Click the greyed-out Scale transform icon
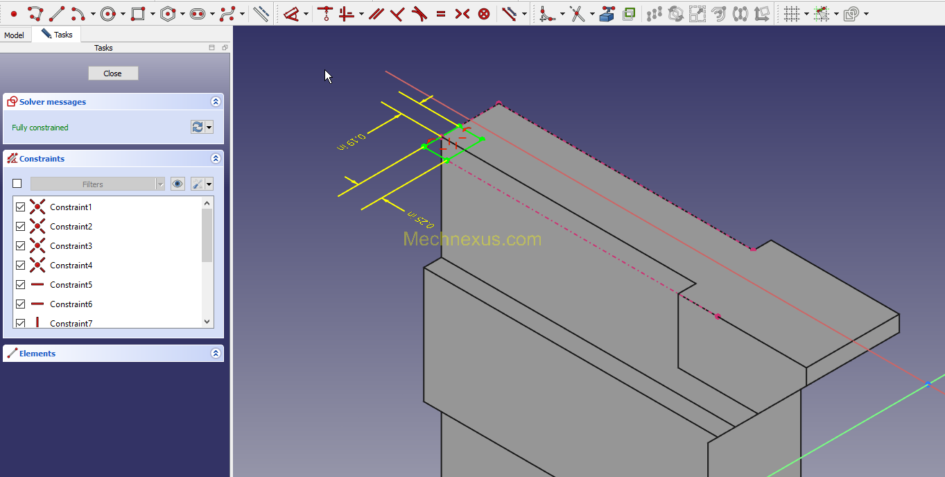This screenshot has width=945, height=477. (x=697, y=13)
